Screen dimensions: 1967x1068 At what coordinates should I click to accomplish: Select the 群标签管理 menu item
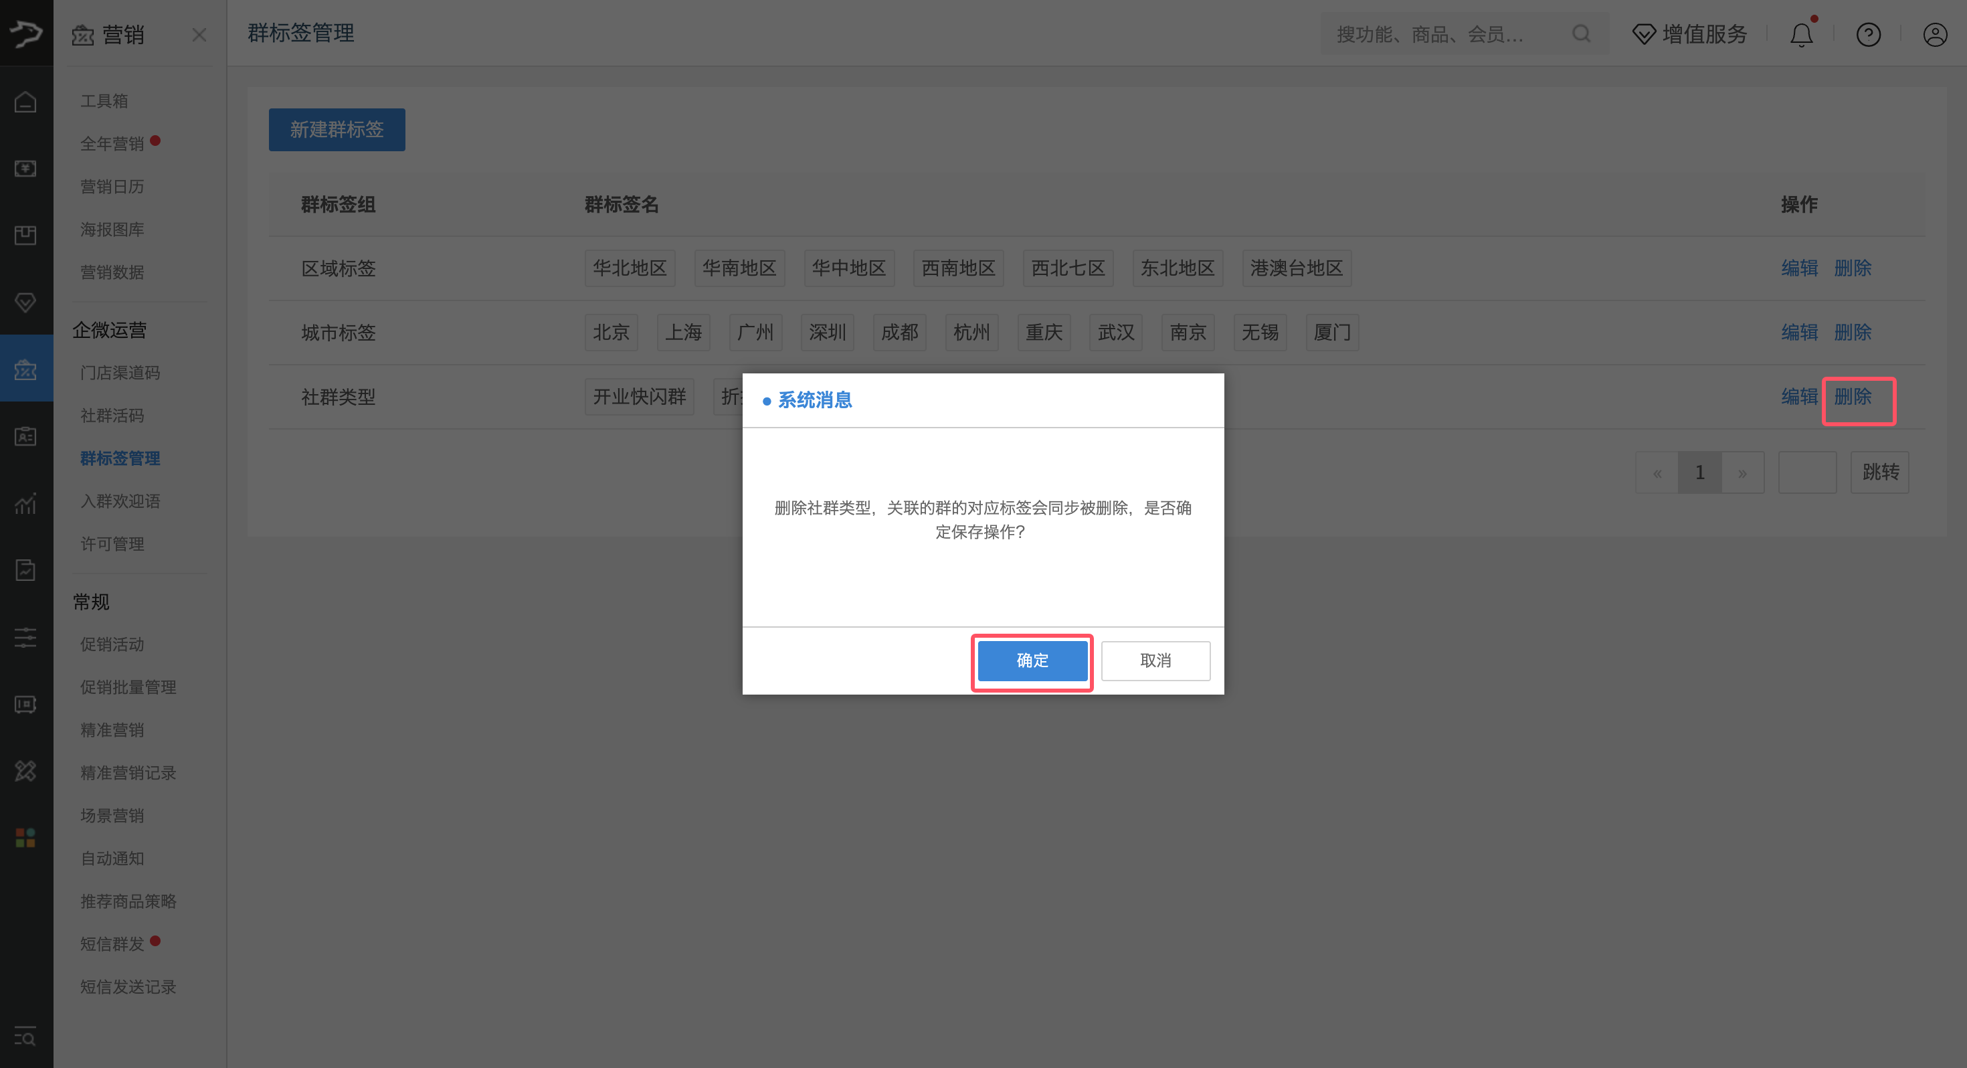(120, 458)
